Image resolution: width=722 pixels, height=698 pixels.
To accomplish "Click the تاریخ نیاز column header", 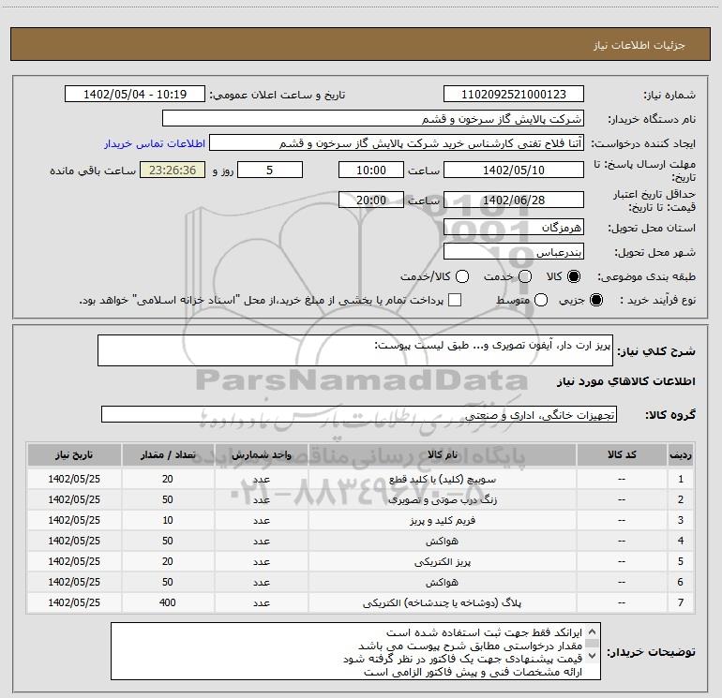I will point(74,454).
